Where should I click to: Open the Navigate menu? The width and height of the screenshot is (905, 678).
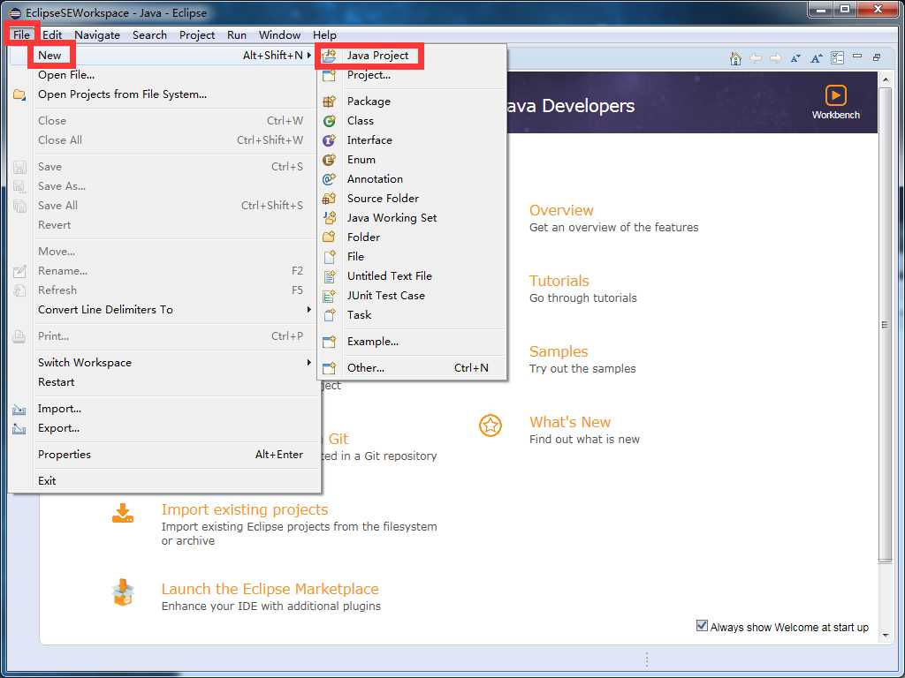97,34
